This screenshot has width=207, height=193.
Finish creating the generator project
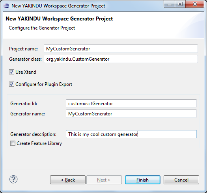(x=143, y=180)
